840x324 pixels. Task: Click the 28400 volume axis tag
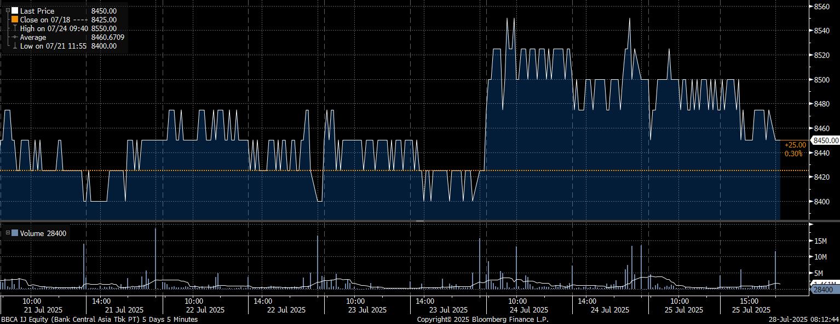pyautogui.click(x=823, y=290)
